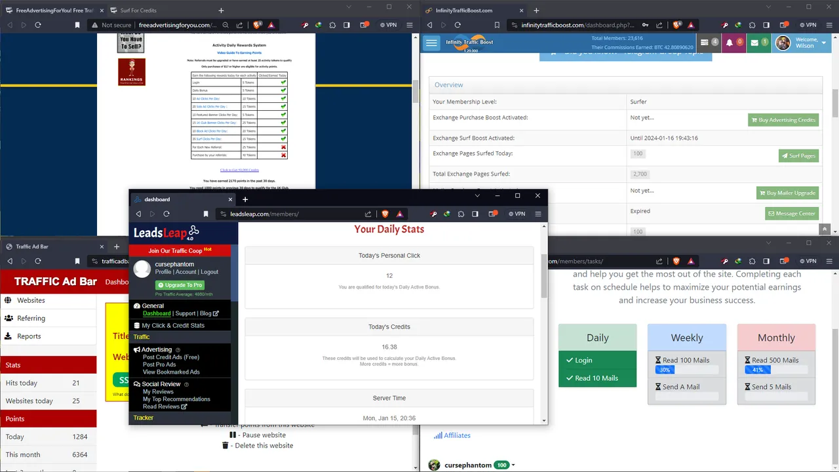Click the Buy Advertising Credits button
Image resolution: width=839 pixels, height=472 pixels.
click(x=783, y=120)
